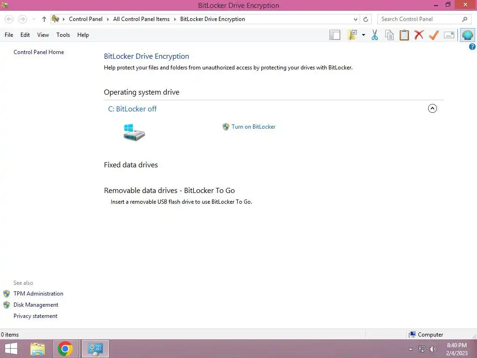Viewport: 477px width, 358px height.
Task: Select All Control Panel Items breadcrumb
Action: pyautogui.click(x=141, y=19)
